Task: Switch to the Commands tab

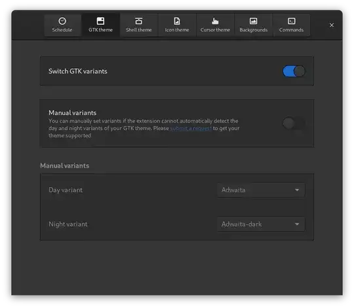Action: tap(291, 25)
